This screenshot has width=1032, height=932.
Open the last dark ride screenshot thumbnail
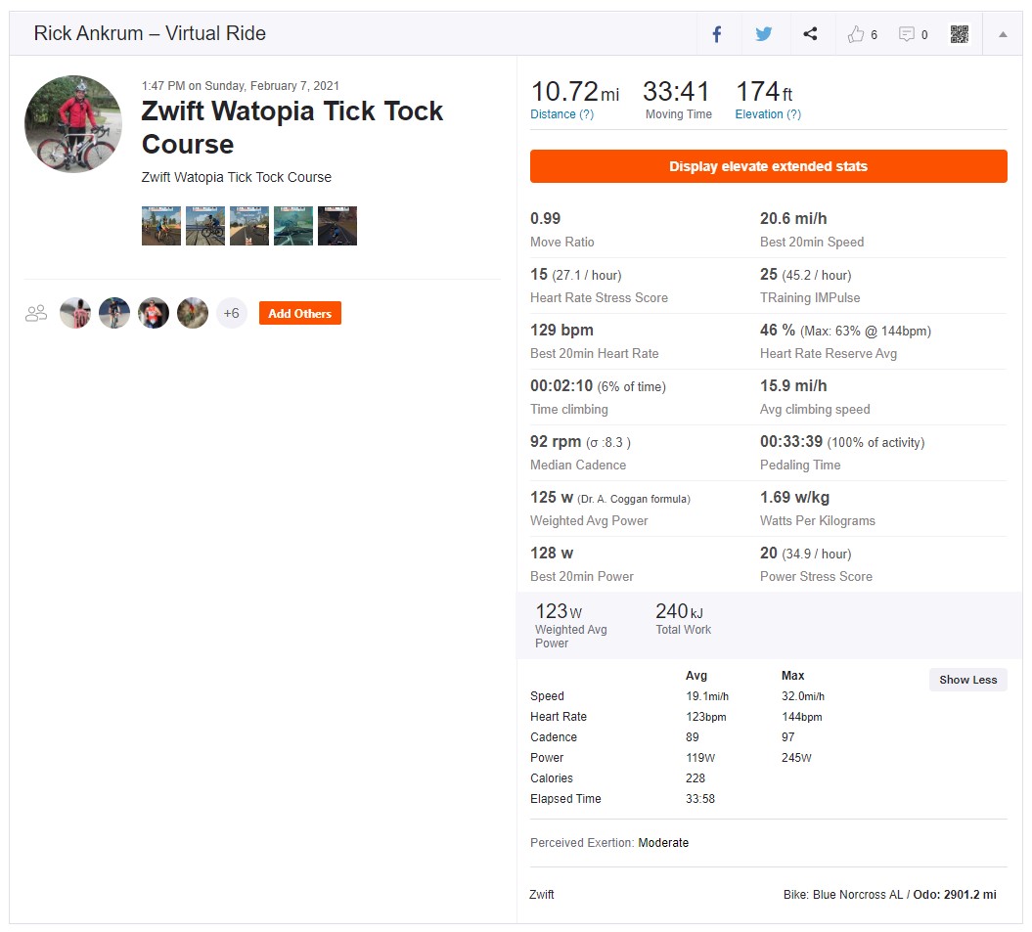pos(337,226)
